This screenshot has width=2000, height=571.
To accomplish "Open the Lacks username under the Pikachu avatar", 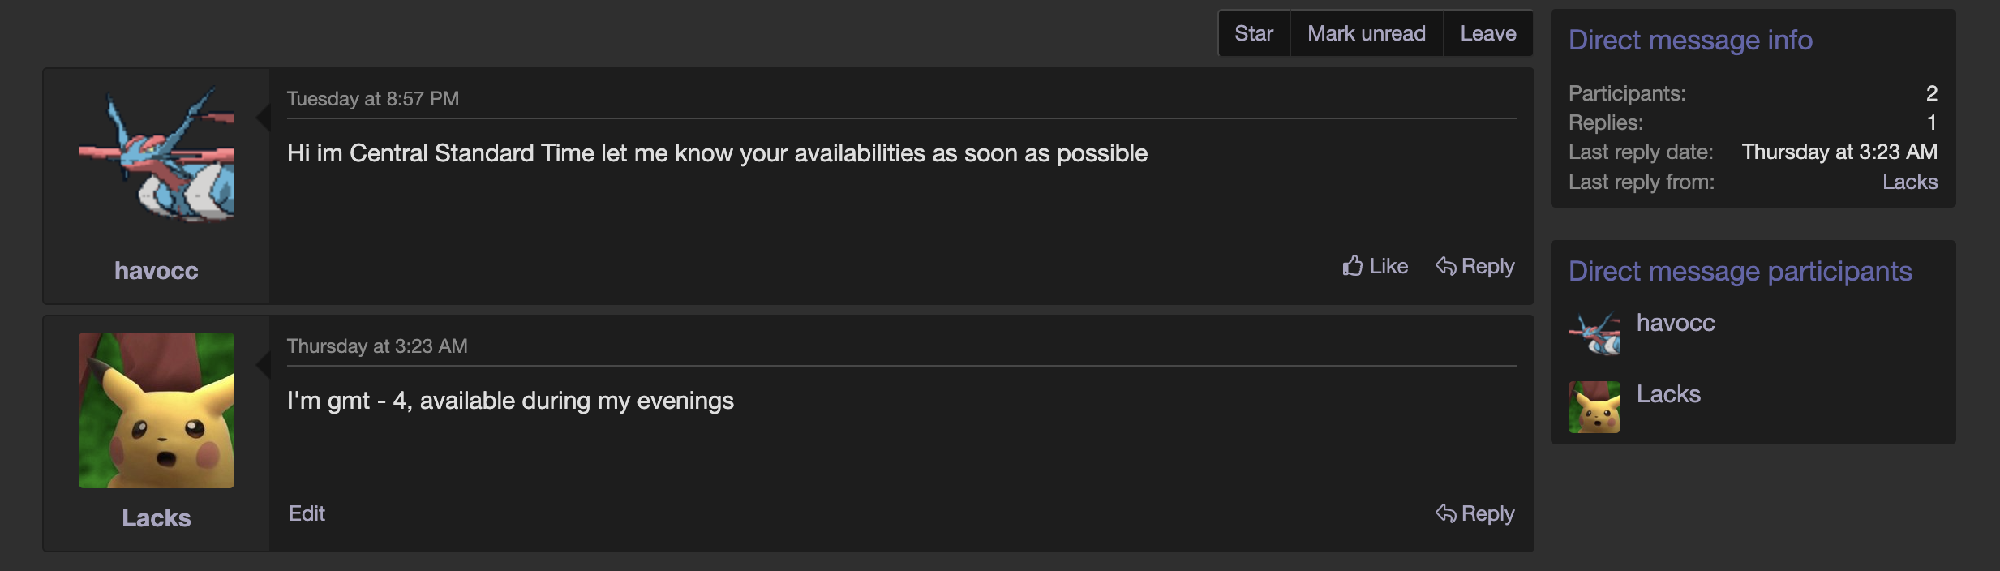I will pos(157,518).
